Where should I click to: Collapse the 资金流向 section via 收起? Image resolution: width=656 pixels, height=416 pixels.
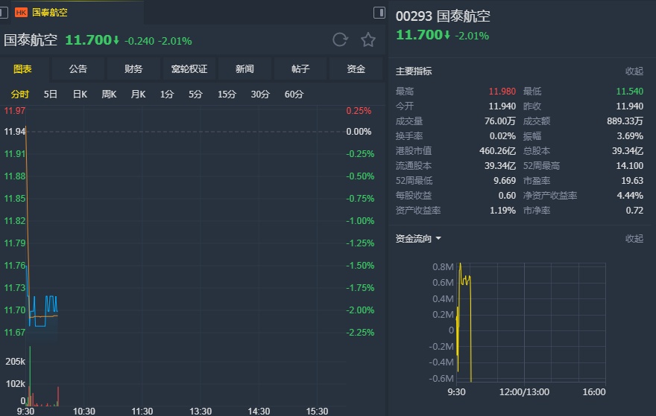pyautogui.click(x=634, y=238)
